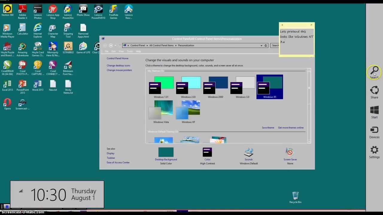
Task: Open Taskbar link under See also
Action: [111, 158]
